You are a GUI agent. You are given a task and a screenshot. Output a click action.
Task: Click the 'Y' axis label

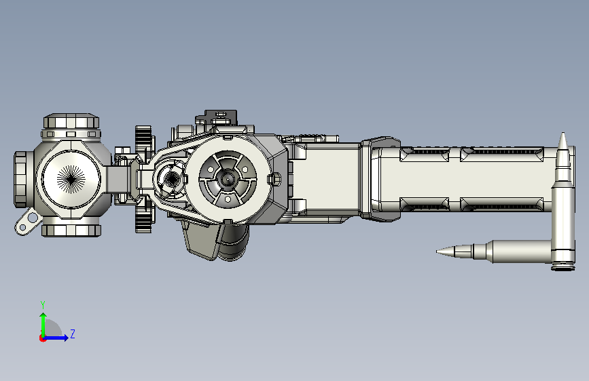[43, 304]
